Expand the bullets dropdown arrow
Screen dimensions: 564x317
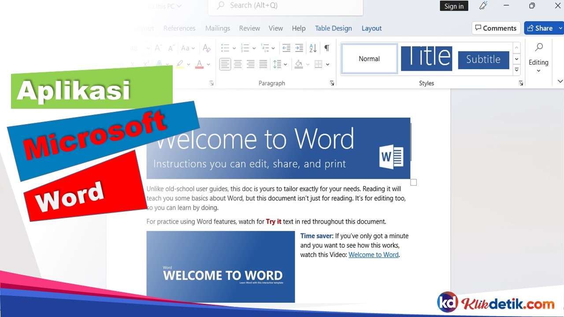234,48
